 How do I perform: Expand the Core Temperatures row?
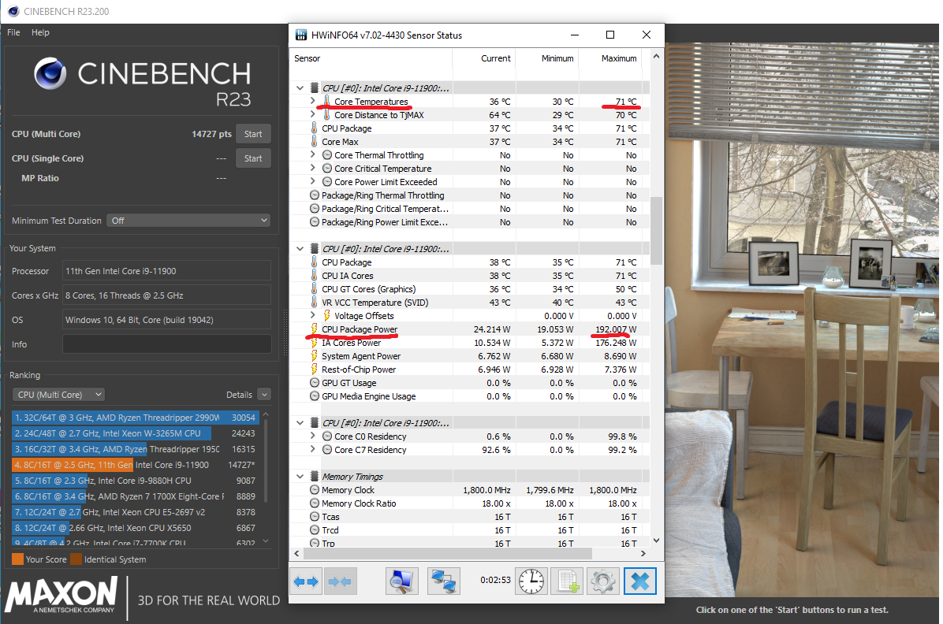point(313,101)
